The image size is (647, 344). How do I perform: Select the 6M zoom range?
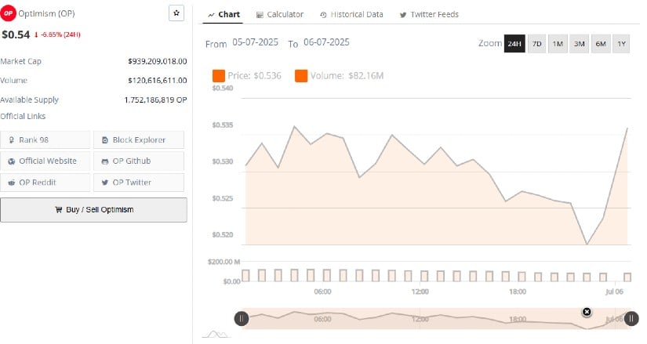click(x=601, y=44)
